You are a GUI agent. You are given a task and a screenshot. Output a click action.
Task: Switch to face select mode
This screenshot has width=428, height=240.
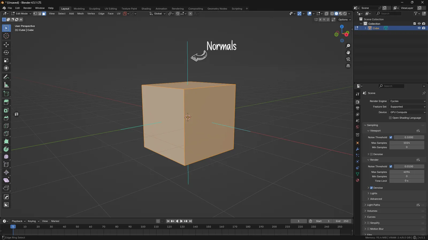click(44, 14)
